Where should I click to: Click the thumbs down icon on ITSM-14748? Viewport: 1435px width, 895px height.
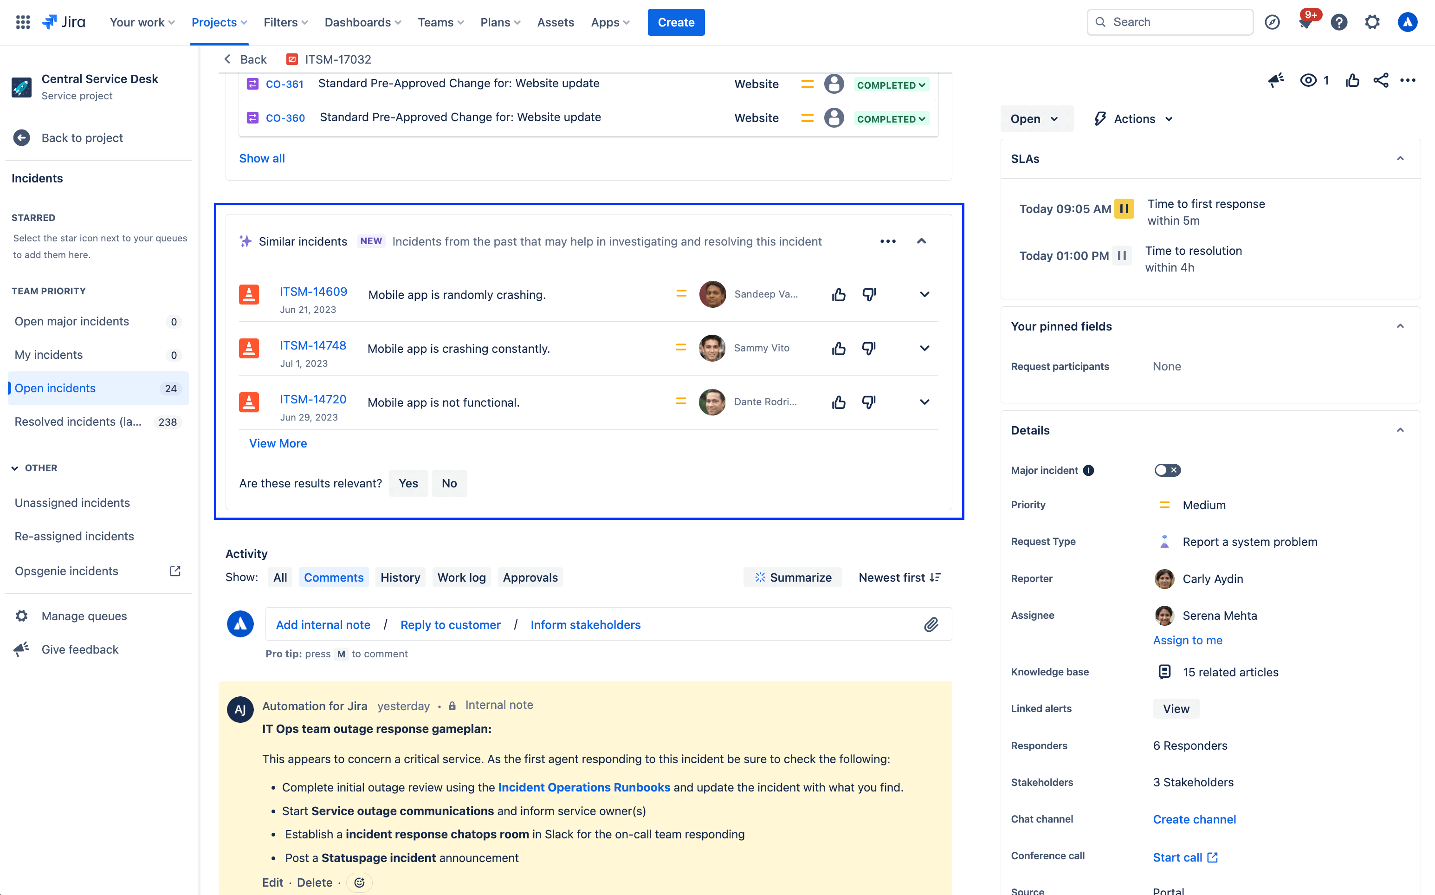click(869, 349)
